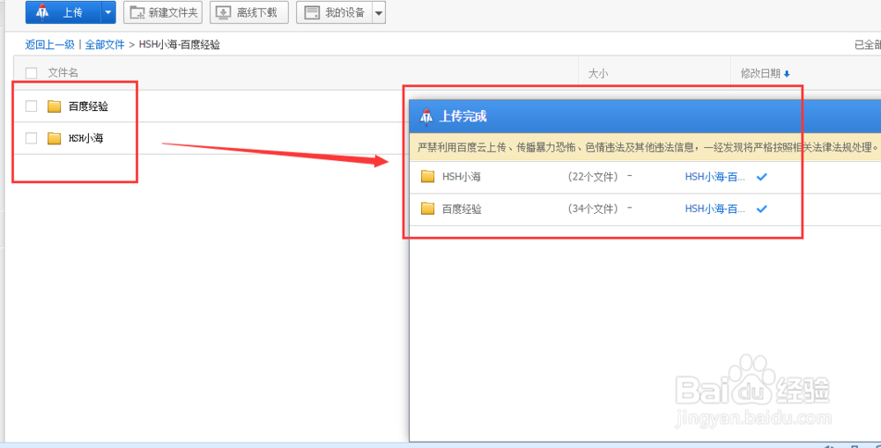
Task: Toggle the 修改日期 sort arrow
Action: [x=787, y=74]
